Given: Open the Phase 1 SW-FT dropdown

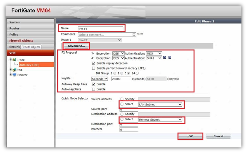Looking at the screenshot, I should pyautogui.click(x=100, y=40).
